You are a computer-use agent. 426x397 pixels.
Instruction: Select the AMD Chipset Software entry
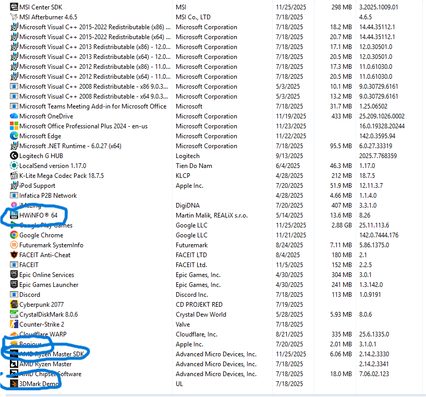coord(50,374)
